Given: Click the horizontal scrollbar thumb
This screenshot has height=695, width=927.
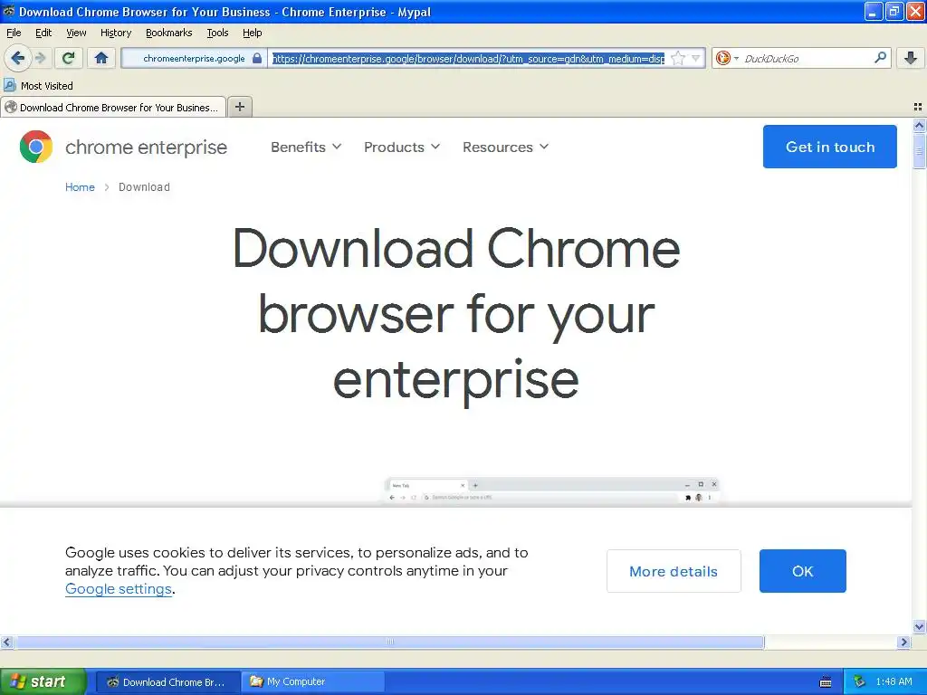Looking at the screenshot, I should pos(389,642).
